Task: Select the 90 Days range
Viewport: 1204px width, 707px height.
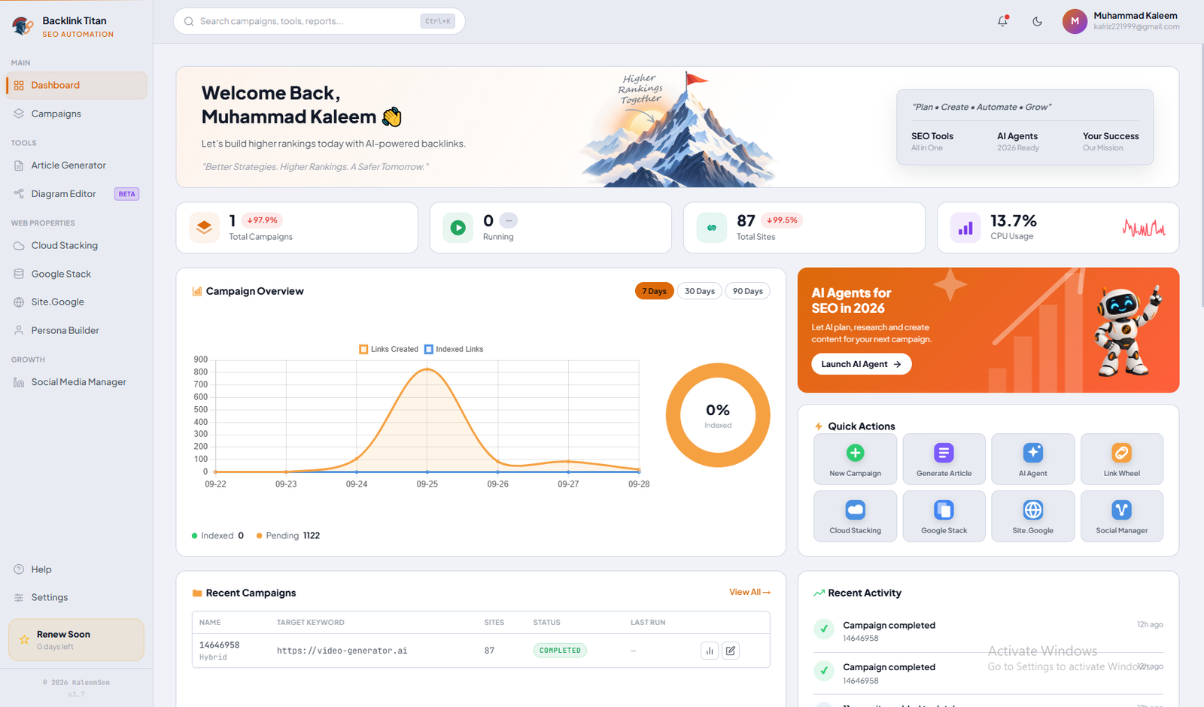Action: pyautogui.click(x=748, y=291)
